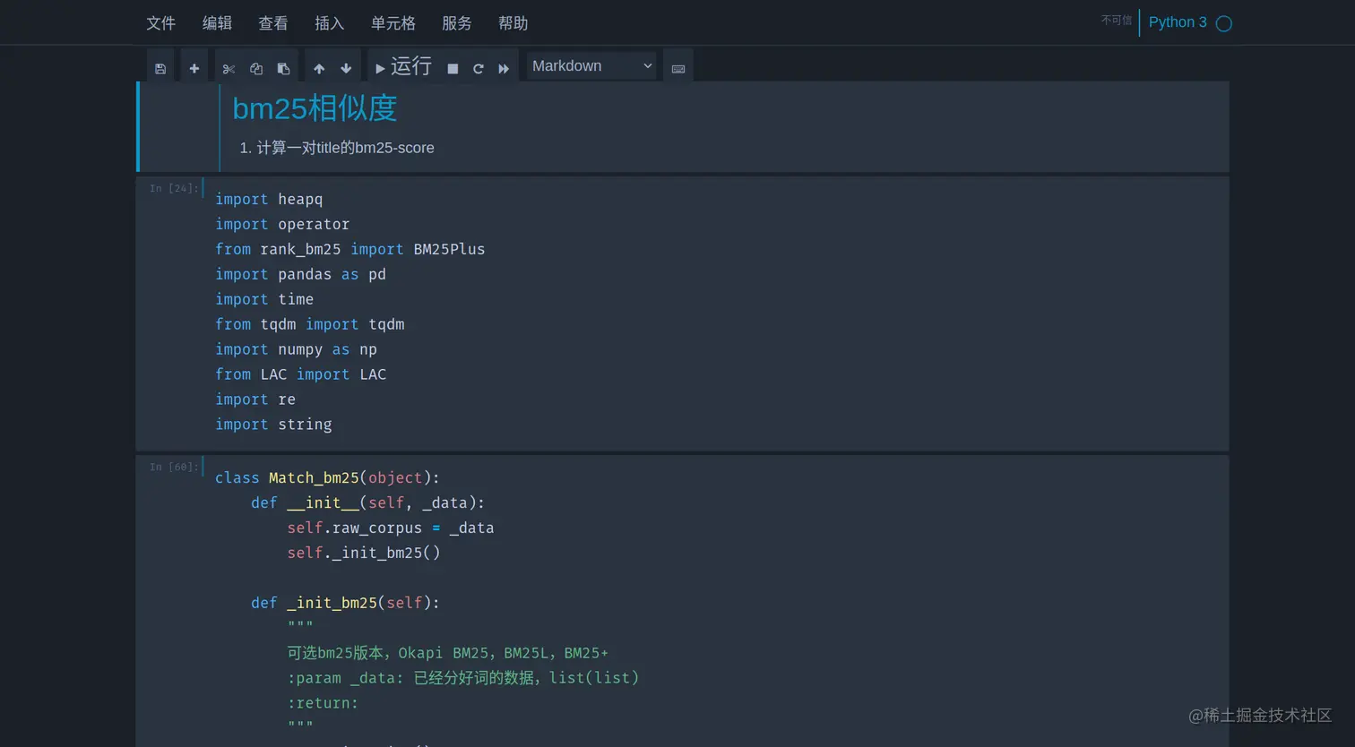Click the 'self._init_bm25()' line
1355x747 pixels.
point(364,553)
